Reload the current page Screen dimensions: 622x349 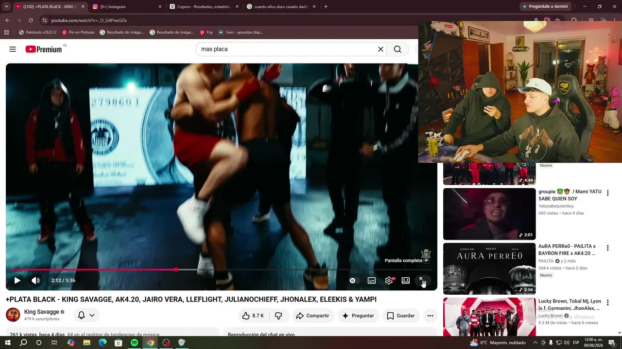click(x=31, y=20)
